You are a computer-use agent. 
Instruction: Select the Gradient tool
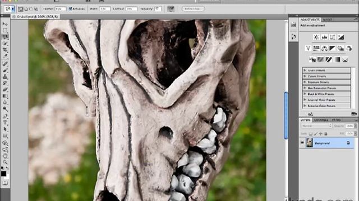[x=5, y=96]
